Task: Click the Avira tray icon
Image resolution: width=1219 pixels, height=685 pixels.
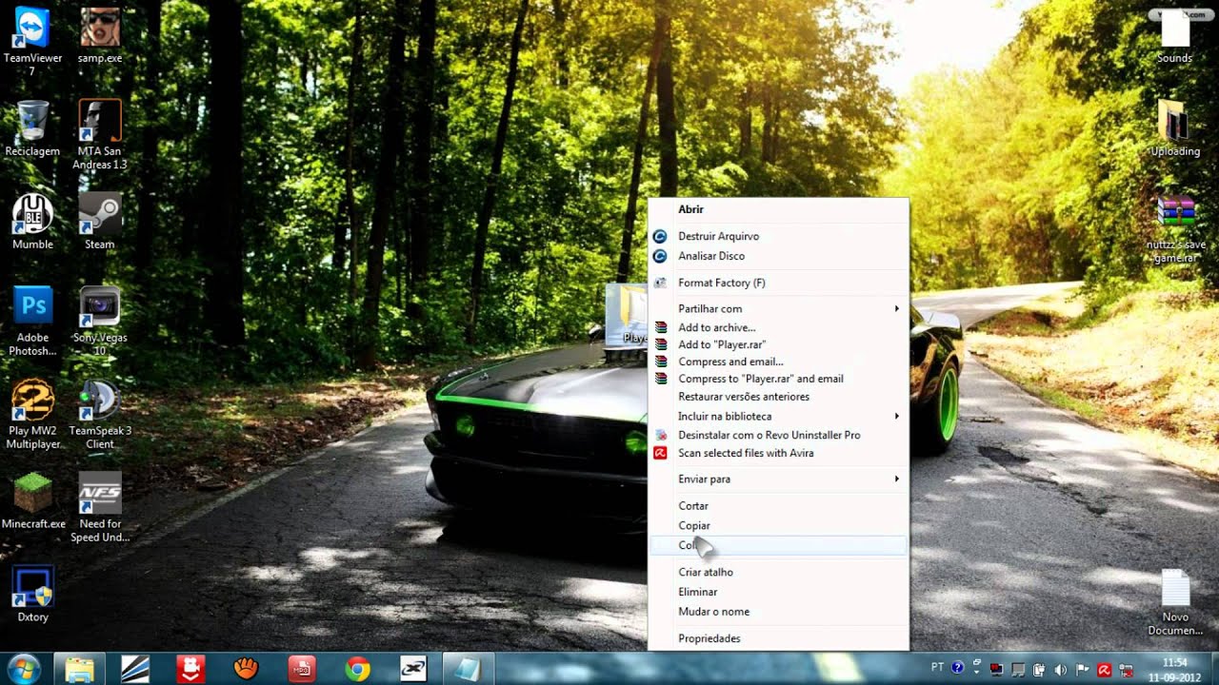Action: click(1104, 669)
